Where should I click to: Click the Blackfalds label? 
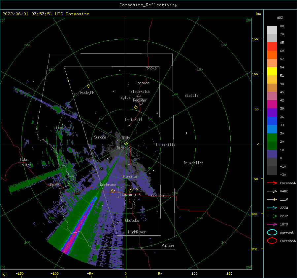click(x=140, y=92)
